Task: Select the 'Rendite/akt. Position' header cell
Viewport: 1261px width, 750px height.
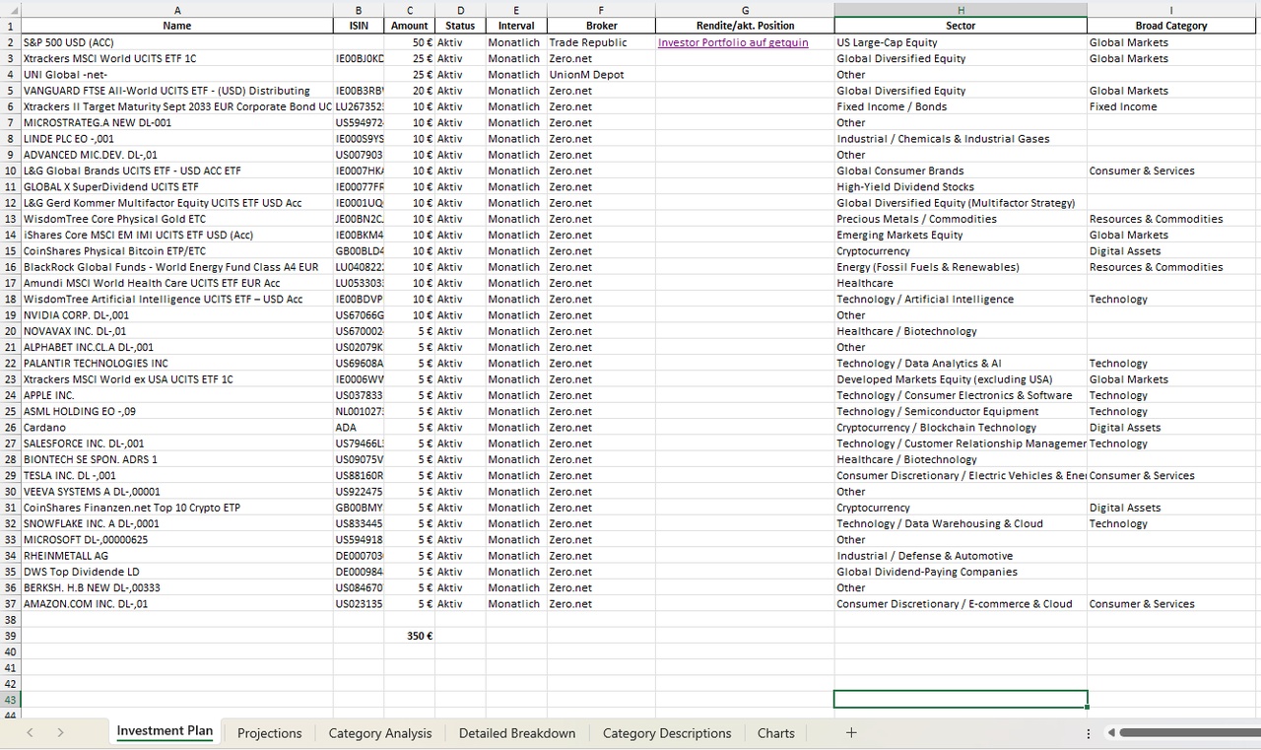Action: pos(745,26)
